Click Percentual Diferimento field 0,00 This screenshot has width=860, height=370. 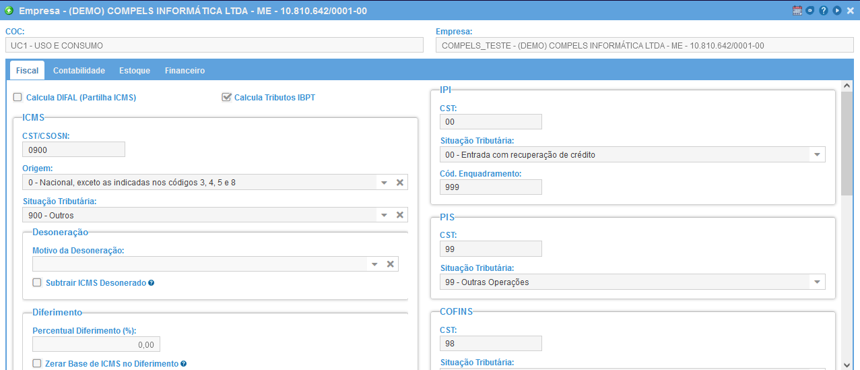(96, 344)
